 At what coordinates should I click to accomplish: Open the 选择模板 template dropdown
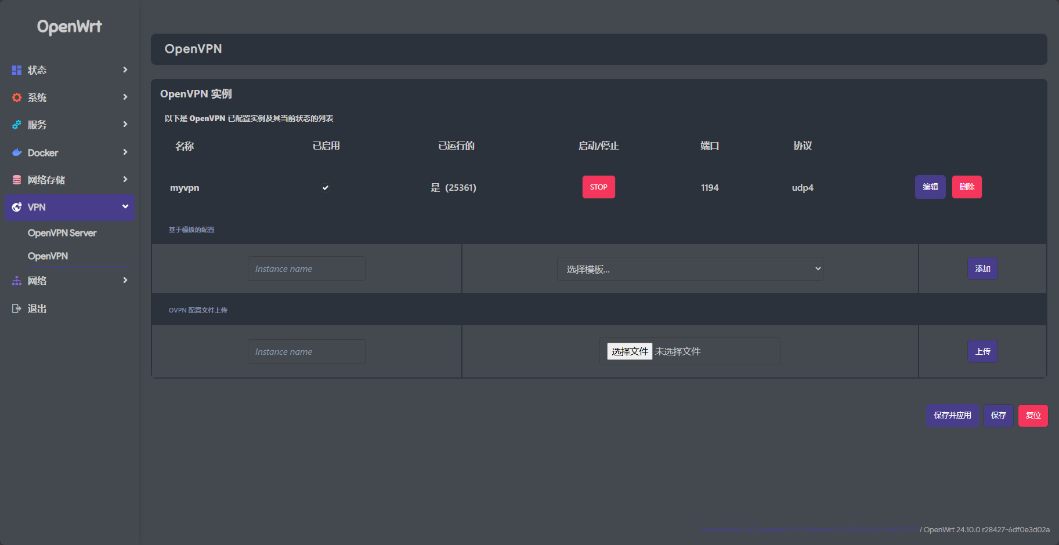tap(689, 268)
